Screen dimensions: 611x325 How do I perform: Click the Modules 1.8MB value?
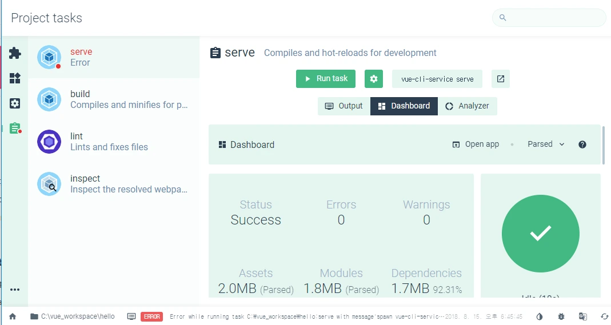tap(341, 288)
